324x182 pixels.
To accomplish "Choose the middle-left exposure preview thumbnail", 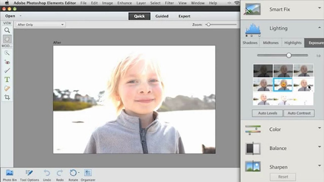I will click(x=263, y=85).
